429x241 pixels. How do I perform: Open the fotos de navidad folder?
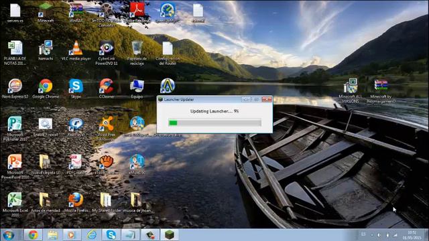(46, 202)
